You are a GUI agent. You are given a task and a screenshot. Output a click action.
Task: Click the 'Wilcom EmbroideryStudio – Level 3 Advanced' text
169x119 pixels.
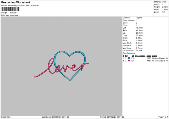pyautogui.click(x=20, y=6)
